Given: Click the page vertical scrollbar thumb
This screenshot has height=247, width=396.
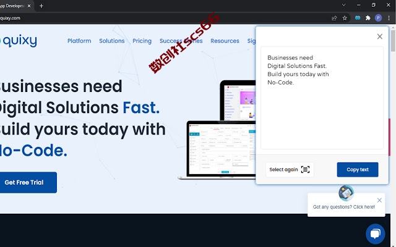Looking at the screenshot, I should 394,40.
